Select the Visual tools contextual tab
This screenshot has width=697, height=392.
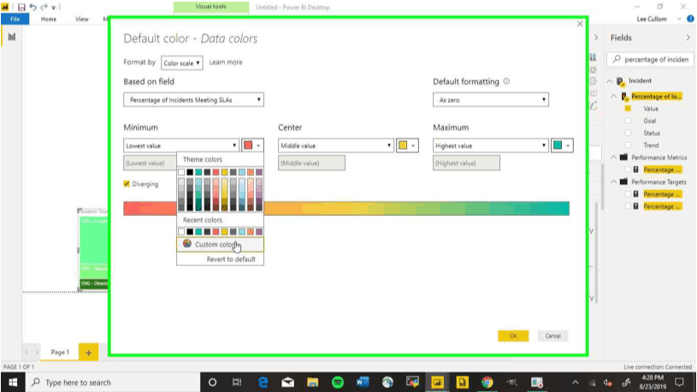(x=211, y=7)
